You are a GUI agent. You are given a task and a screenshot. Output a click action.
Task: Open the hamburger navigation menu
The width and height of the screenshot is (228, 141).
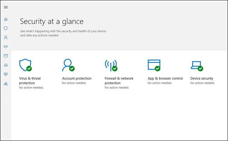click(6, 7)
